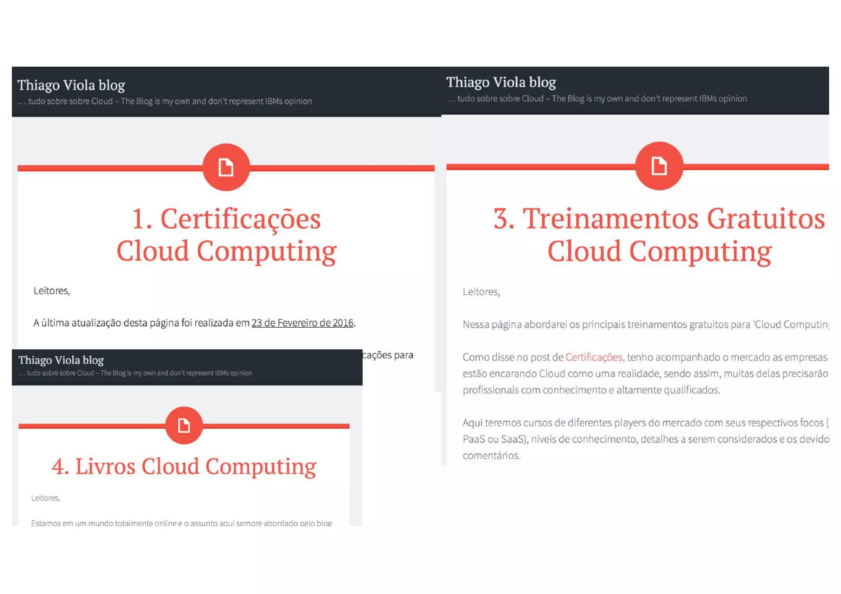841x594 pixels.
Task: Click the paragraph starting 'Aqui teremos cursos'
Action: click(x=646, y=439)
